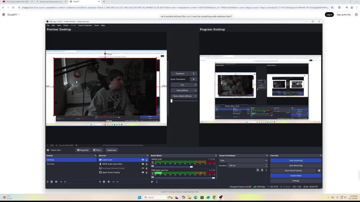Open Properties for Canon Cam source
This screenshot has width=360, height=202.
[x=83, y=150]
